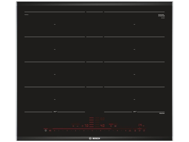Tap the frying pan sensor symbol
This screenshot has height=142, width=189.
tap(78, 126)
